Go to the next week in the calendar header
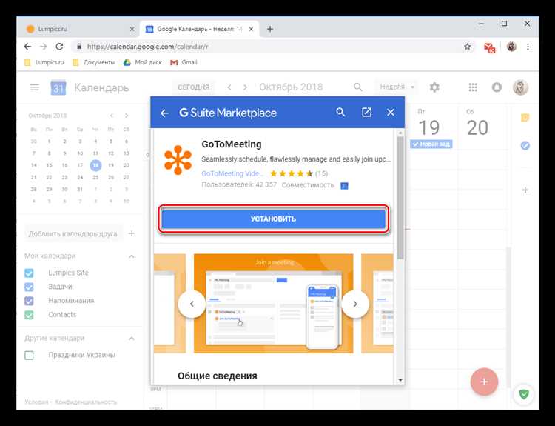 pos(245,87)
